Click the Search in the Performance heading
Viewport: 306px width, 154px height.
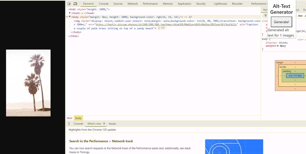coord(101,141)
